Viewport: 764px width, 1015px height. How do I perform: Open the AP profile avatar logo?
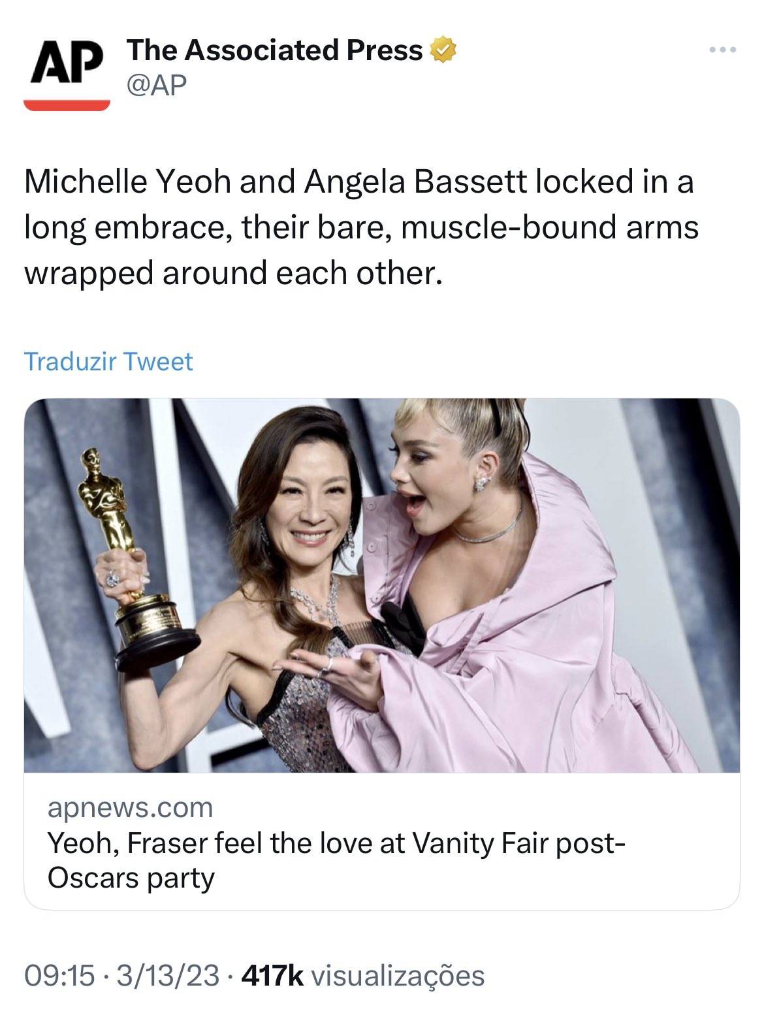[67, 73]
